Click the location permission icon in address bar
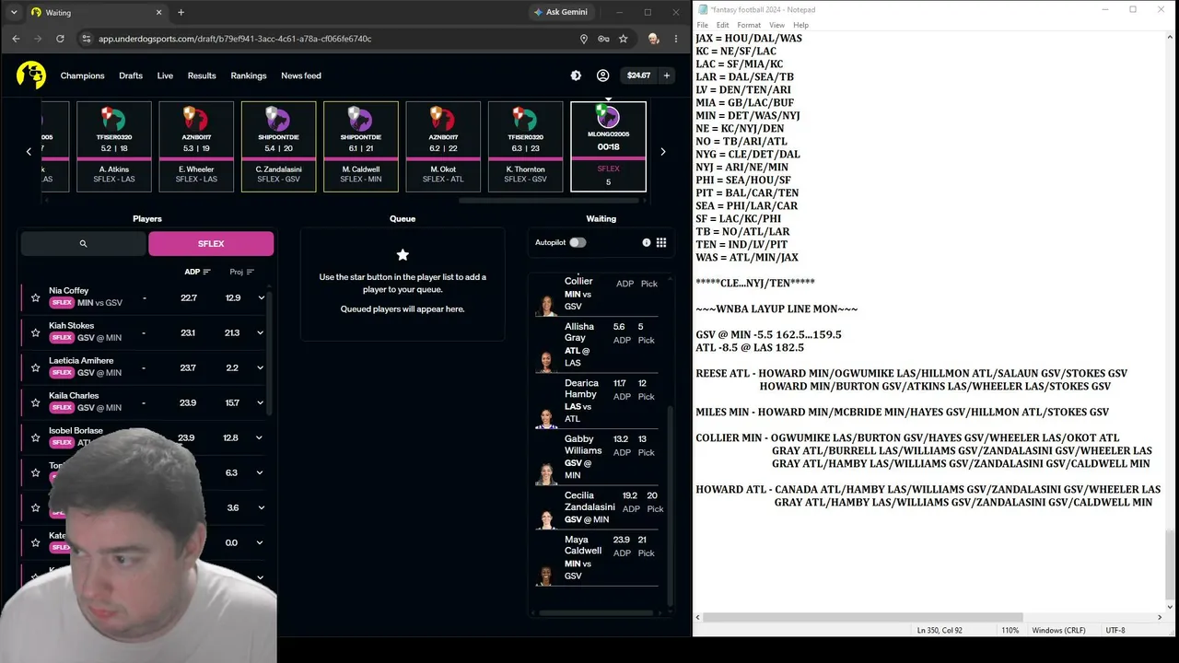The image size is (1179, 663). point(583,39)
